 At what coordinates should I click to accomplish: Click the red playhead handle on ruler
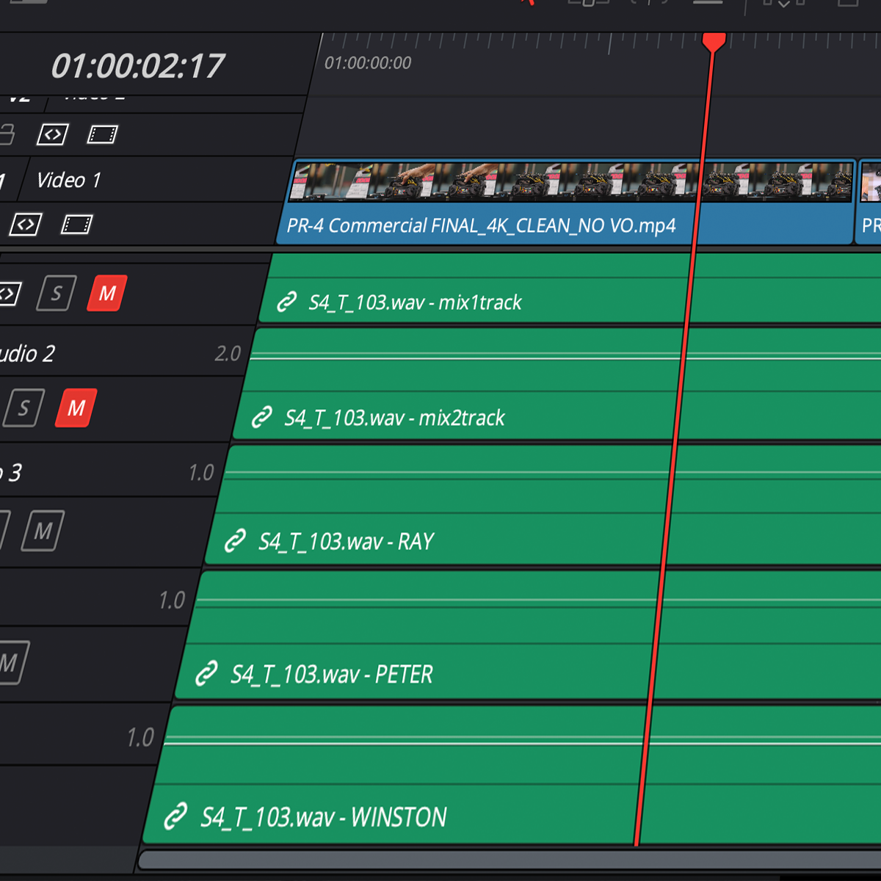(714, 40)
